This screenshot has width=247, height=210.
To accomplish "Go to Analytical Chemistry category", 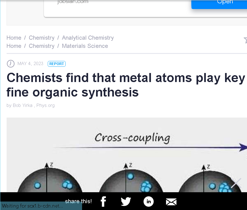I will (x=88, y=38).
